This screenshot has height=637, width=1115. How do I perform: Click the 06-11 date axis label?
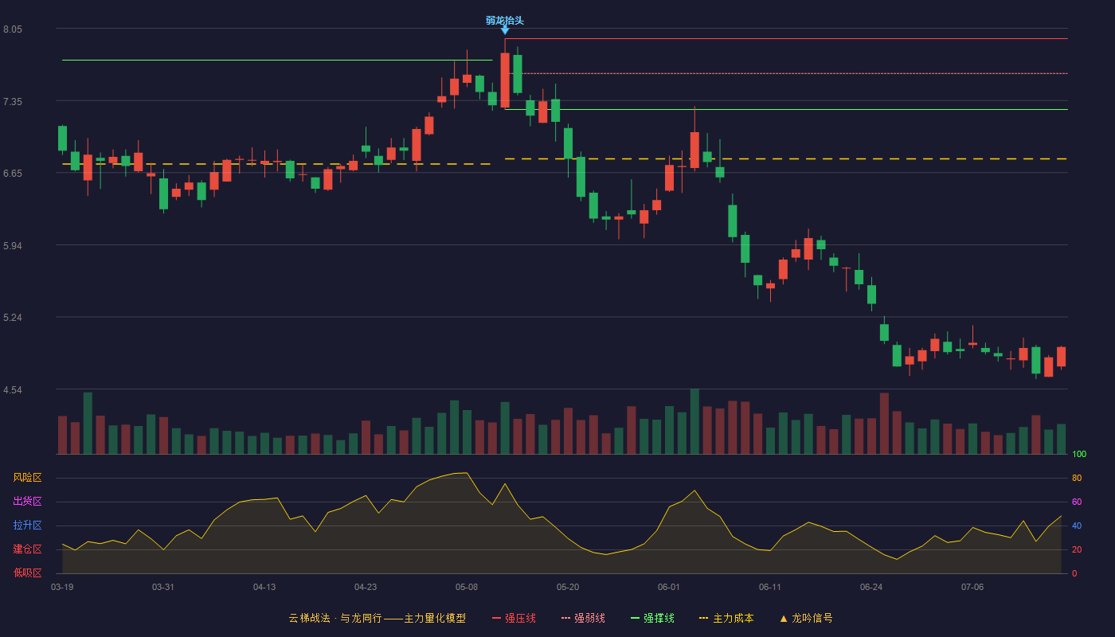770,587
